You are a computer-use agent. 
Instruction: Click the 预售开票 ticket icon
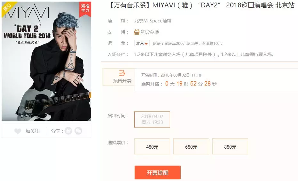122,73
